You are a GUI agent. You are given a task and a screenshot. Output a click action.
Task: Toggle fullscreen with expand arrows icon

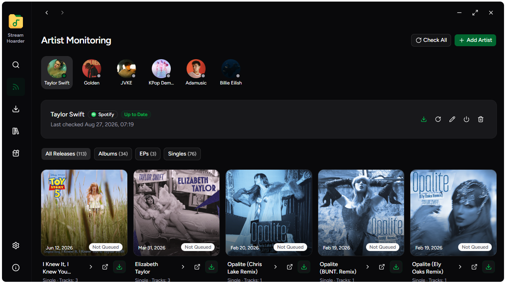[475, 13]
